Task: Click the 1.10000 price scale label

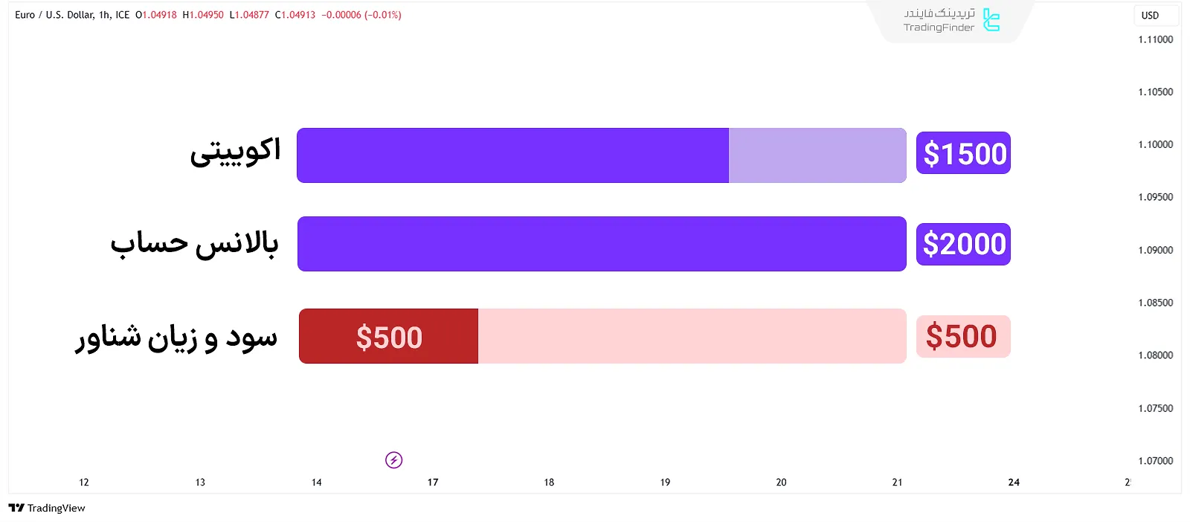Action: 1155,144
